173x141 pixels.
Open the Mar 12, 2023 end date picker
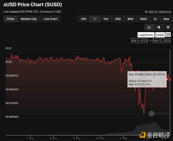[161, 40]
